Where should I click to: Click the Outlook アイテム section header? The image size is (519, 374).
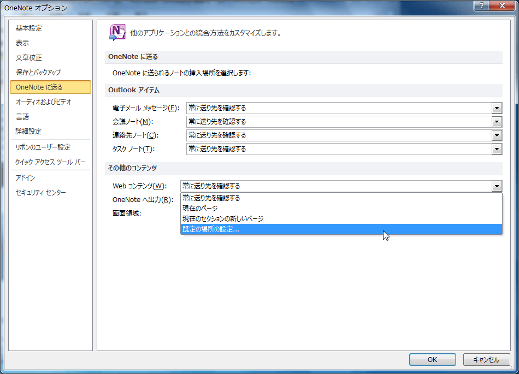point(134,90)
